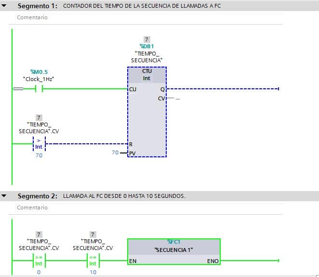Select the comparator limit value 10
Screen dimensions: 319x277
click(93, 272)
